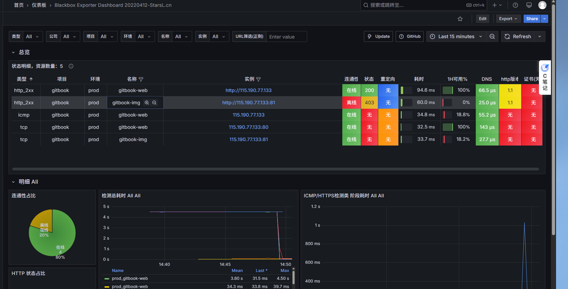Click the 94.6 ms 耗时 gauge cell
The image size is (568, 289).
(419, 90)
